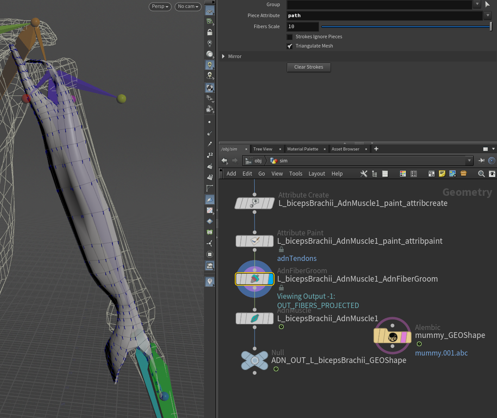Toggle the network display eye icon
This screenshot has height=418, width=497.
pyautogui.click(x=492, y=174)
